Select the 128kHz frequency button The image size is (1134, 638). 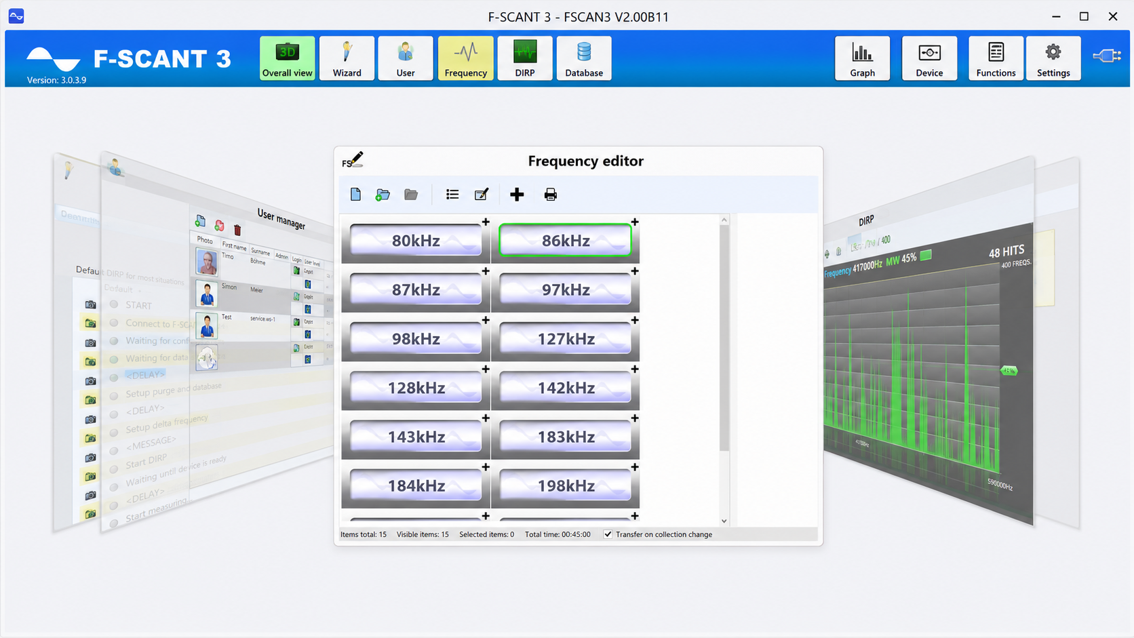416,388
